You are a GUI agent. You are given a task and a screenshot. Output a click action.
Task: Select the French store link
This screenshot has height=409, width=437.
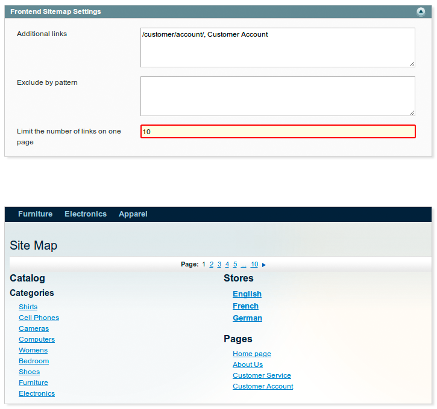tap(245, 306)
